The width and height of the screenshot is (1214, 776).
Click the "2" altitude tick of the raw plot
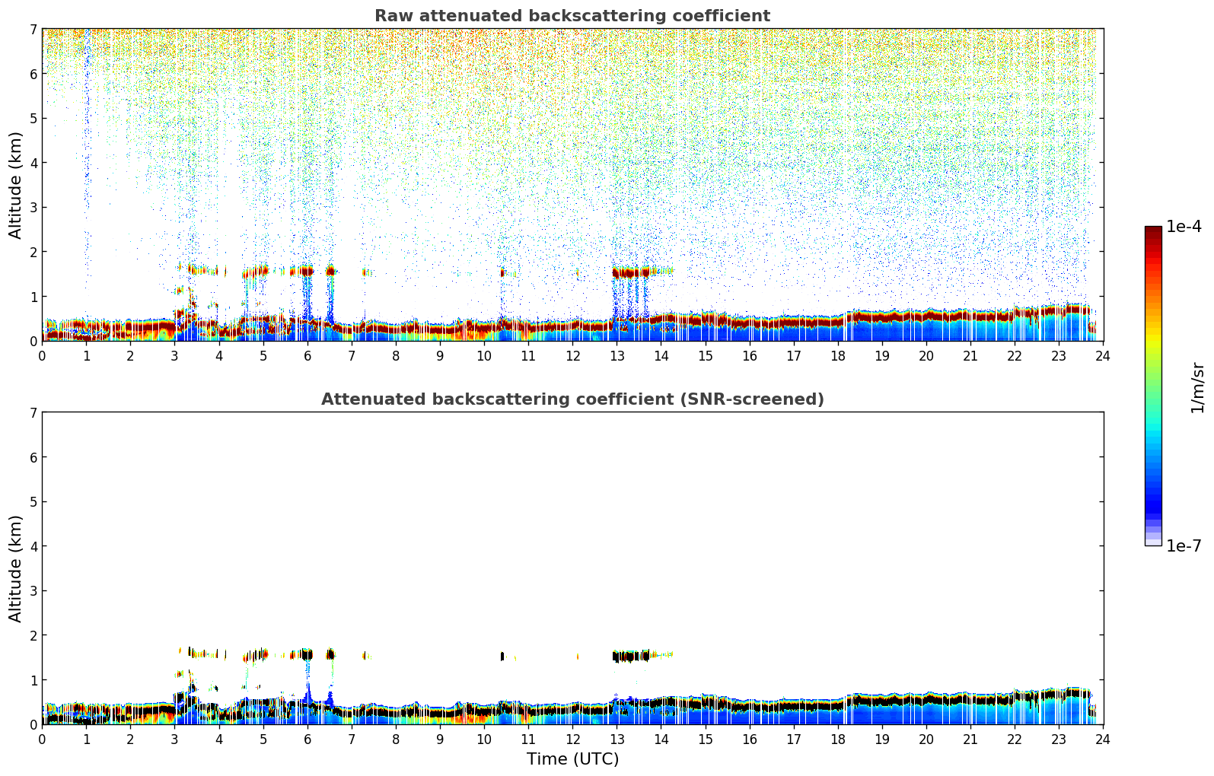click(33, 252)
